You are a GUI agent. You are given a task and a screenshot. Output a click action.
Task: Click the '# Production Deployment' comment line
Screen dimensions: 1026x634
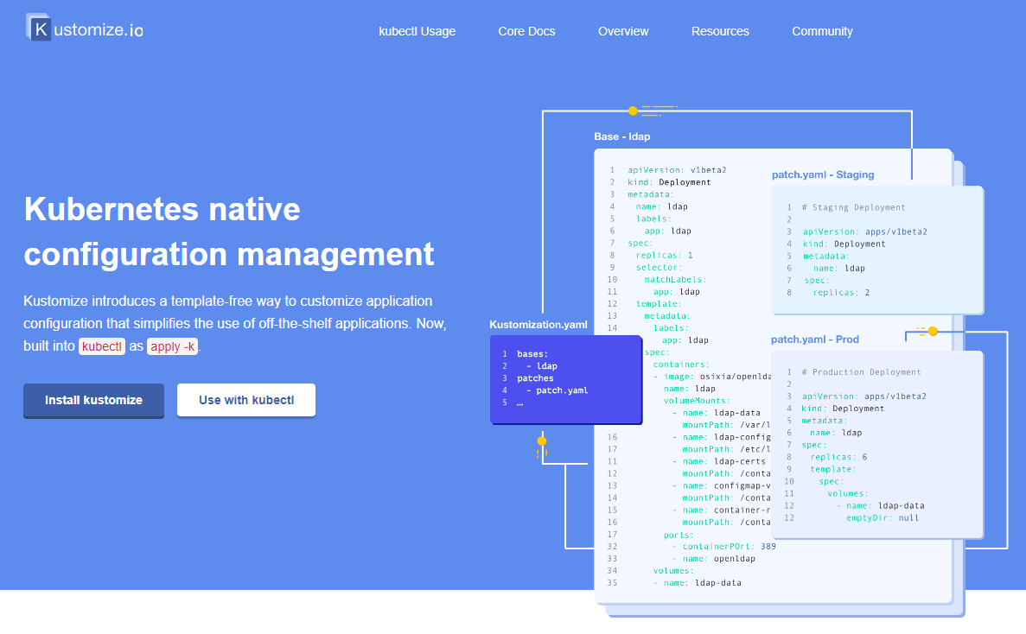(x=861, y=372)
